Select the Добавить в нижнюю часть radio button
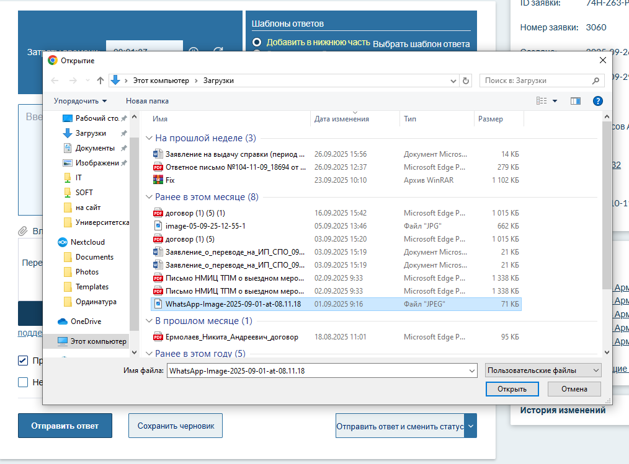 (x=257, y=43)
